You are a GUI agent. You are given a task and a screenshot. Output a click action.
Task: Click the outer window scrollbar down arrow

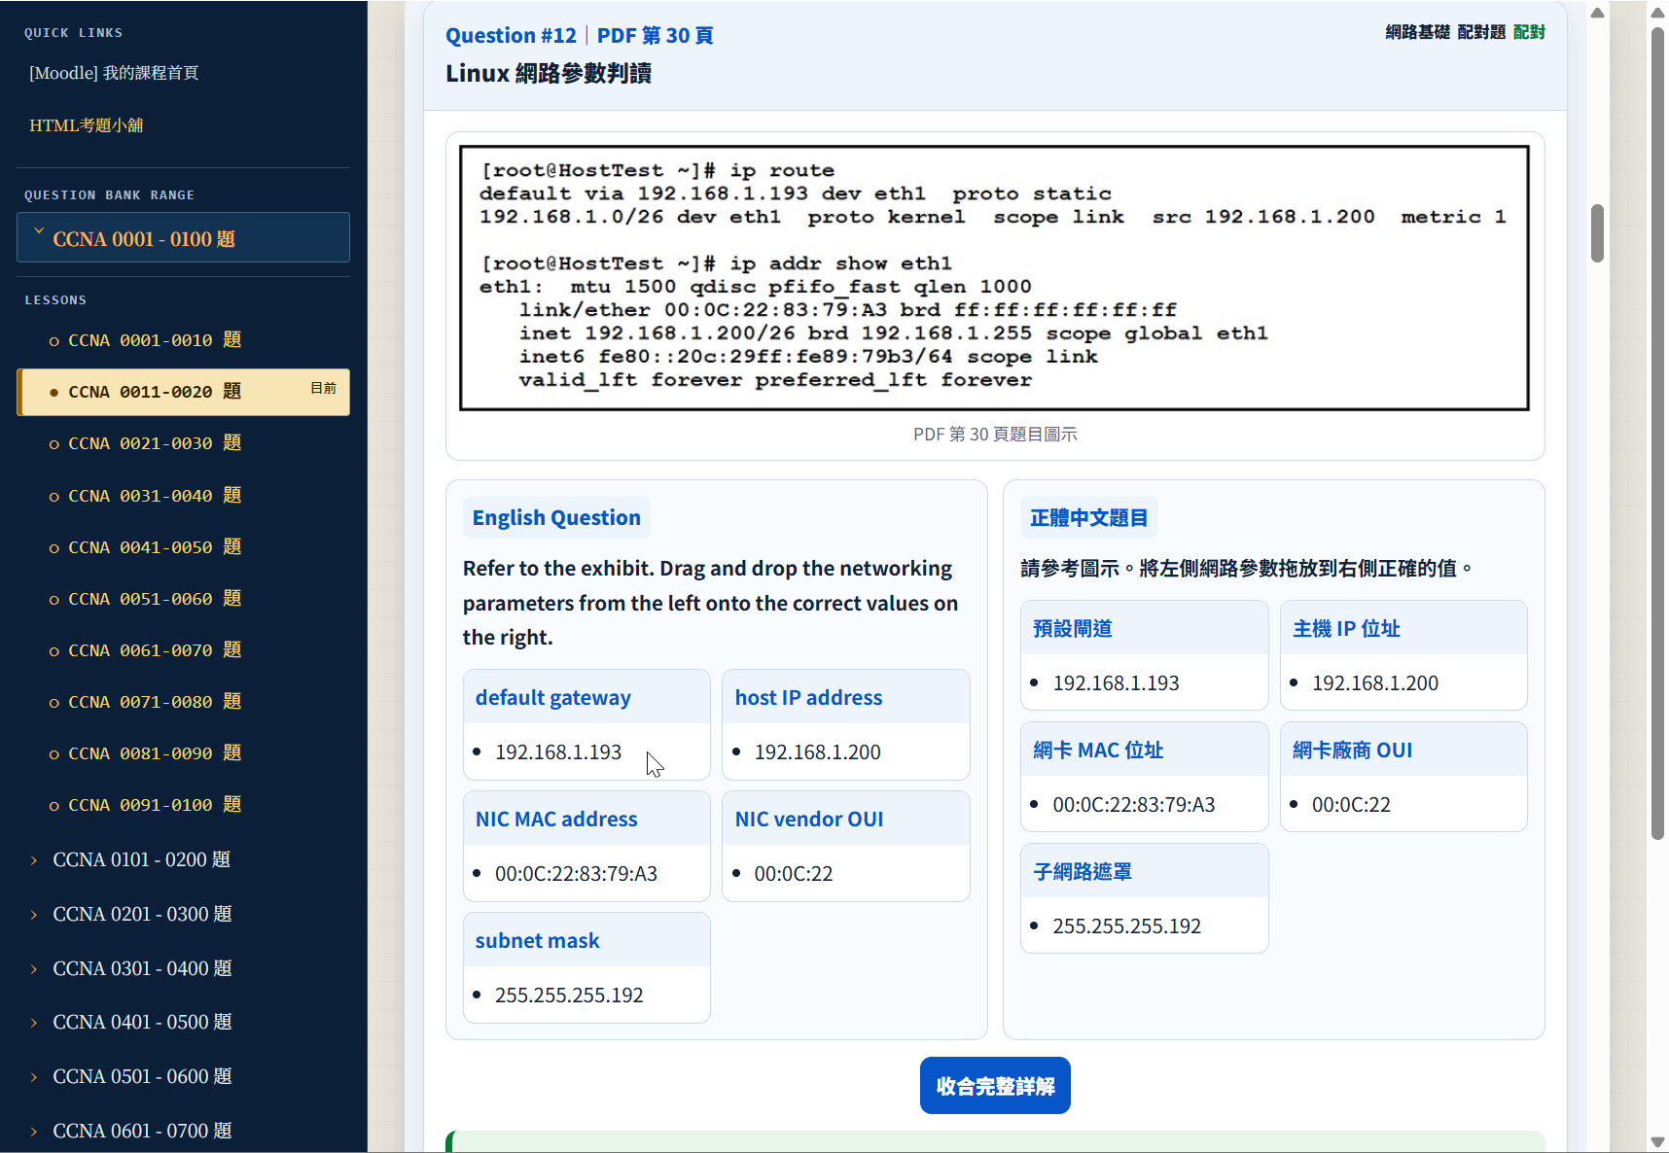click(1658, 1141)
